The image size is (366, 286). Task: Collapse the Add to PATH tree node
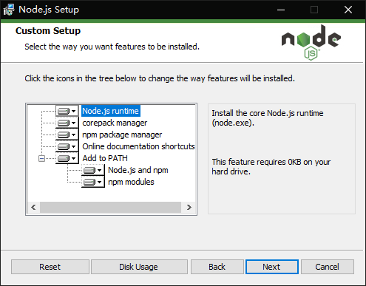pos(42,158)
